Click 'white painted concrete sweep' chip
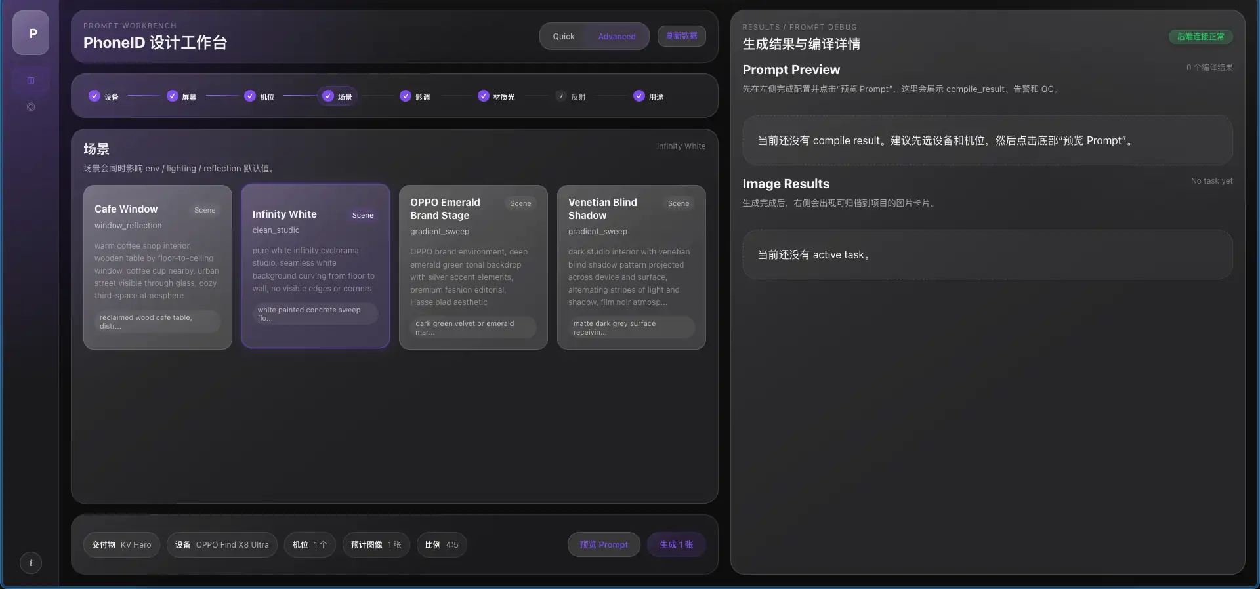The image size is (1260, 589). [x=316, y=314]
